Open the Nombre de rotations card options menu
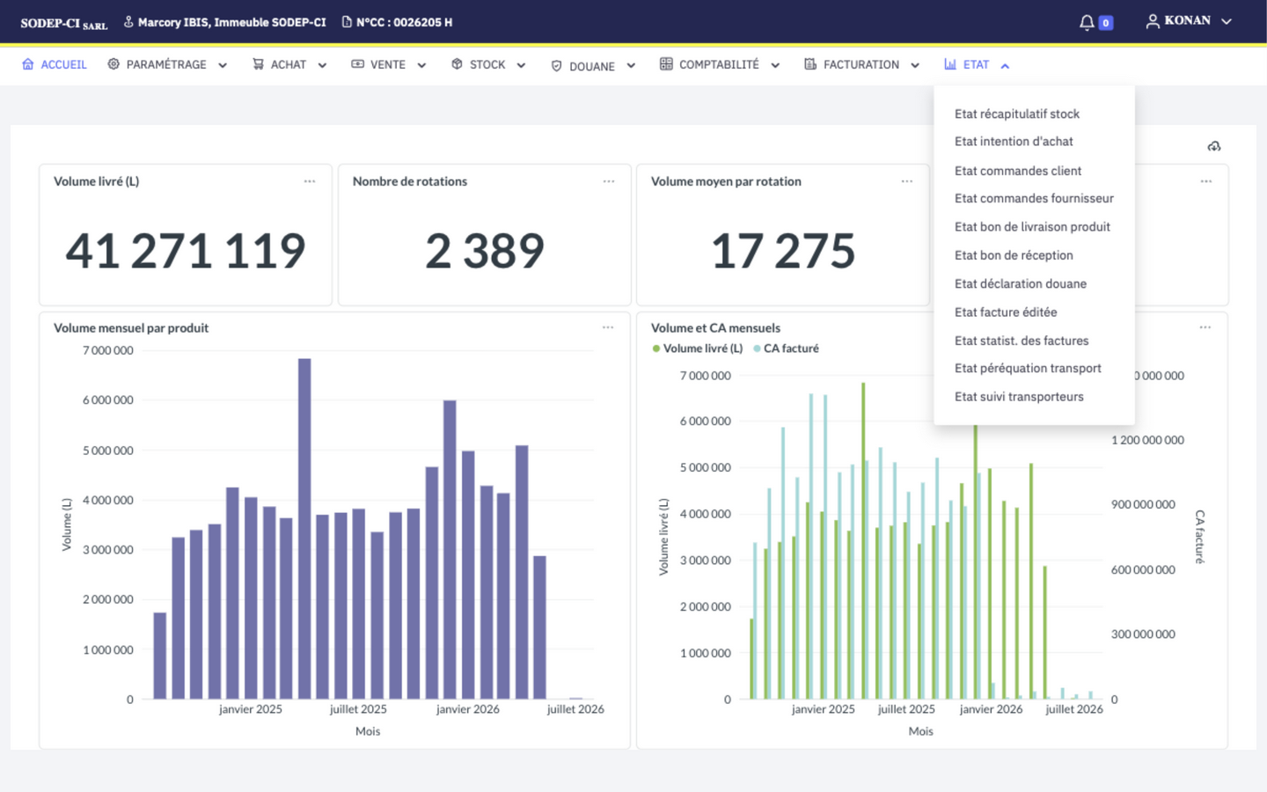 (x=609, y=181)
